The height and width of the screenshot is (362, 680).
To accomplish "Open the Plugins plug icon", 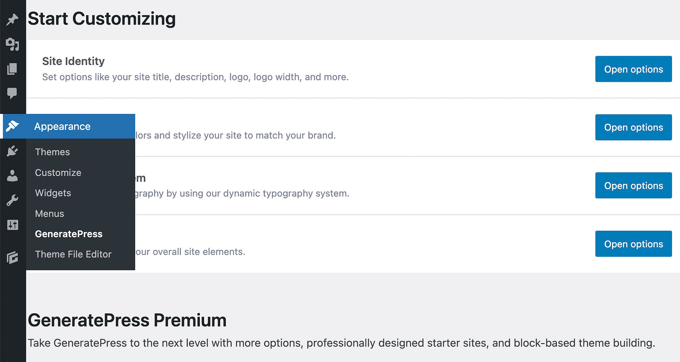I will point(12,151).
